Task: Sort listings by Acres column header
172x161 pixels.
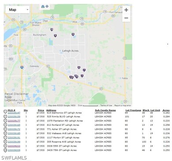Action: 166,110
